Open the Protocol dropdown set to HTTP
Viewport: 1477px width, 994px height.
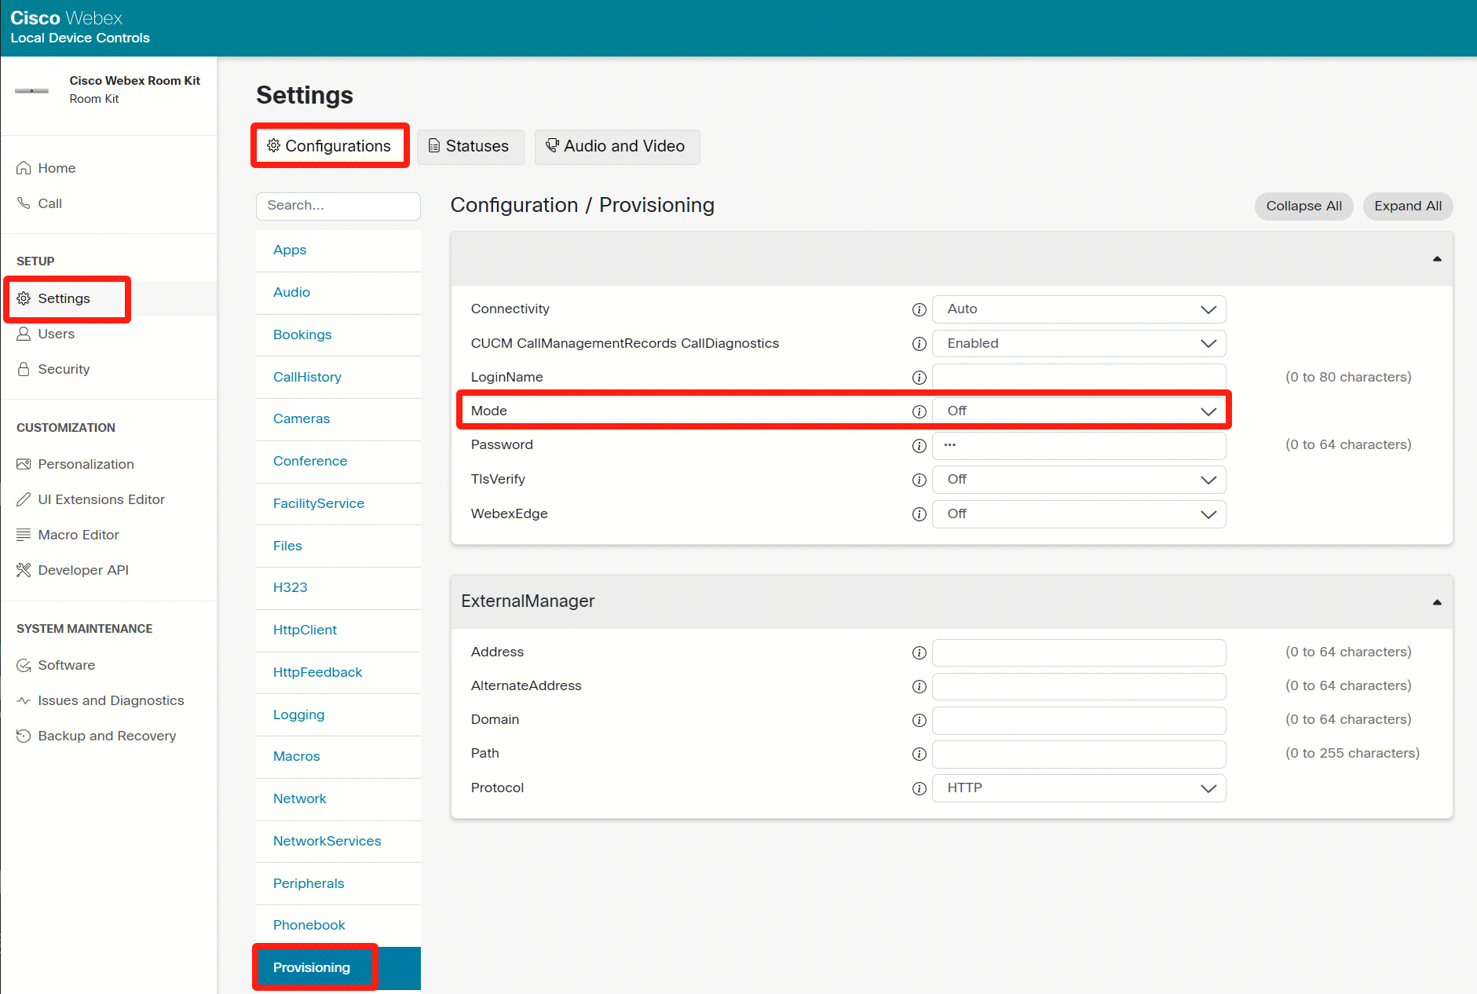[x=1079, y=788]
